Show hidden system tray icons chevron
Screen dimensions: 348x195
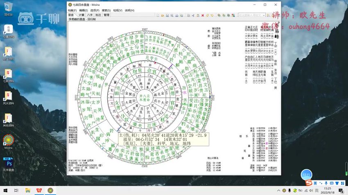tap(278, 191)
